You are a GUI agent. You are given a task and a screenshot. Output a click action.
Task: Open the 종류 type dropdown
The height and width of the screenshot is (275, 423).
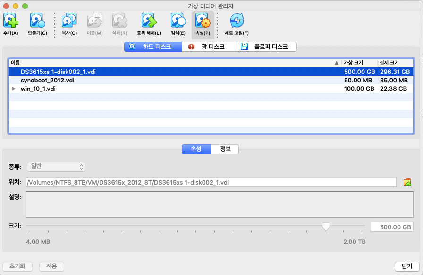click(56, 167)
